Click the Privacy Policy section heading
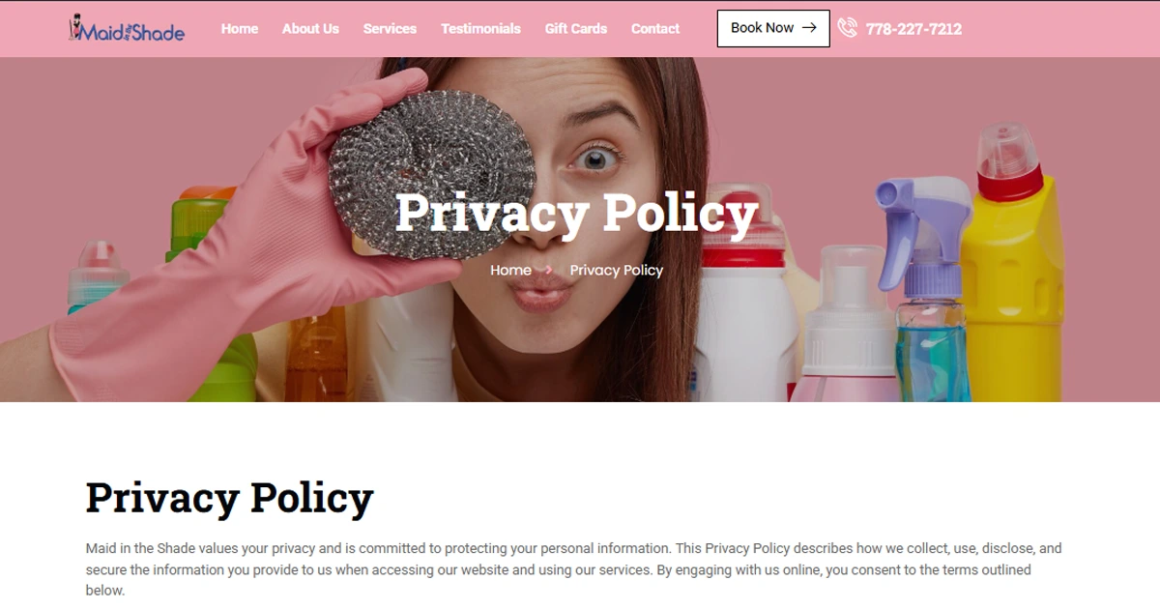 230,499
